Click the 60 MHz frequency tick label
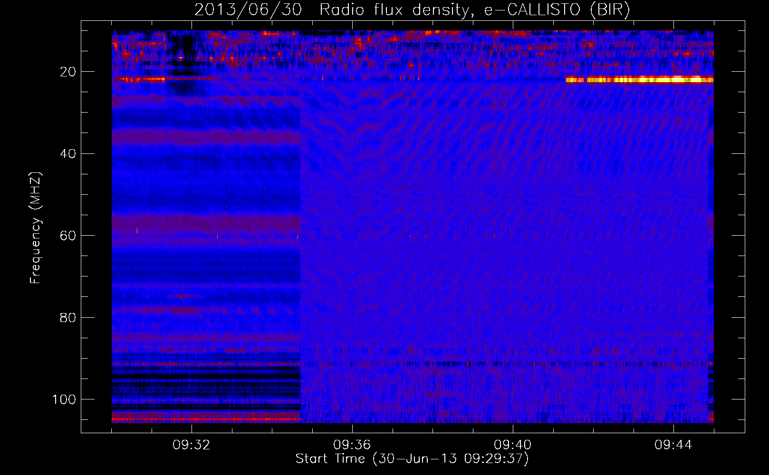 pos(68,236)
